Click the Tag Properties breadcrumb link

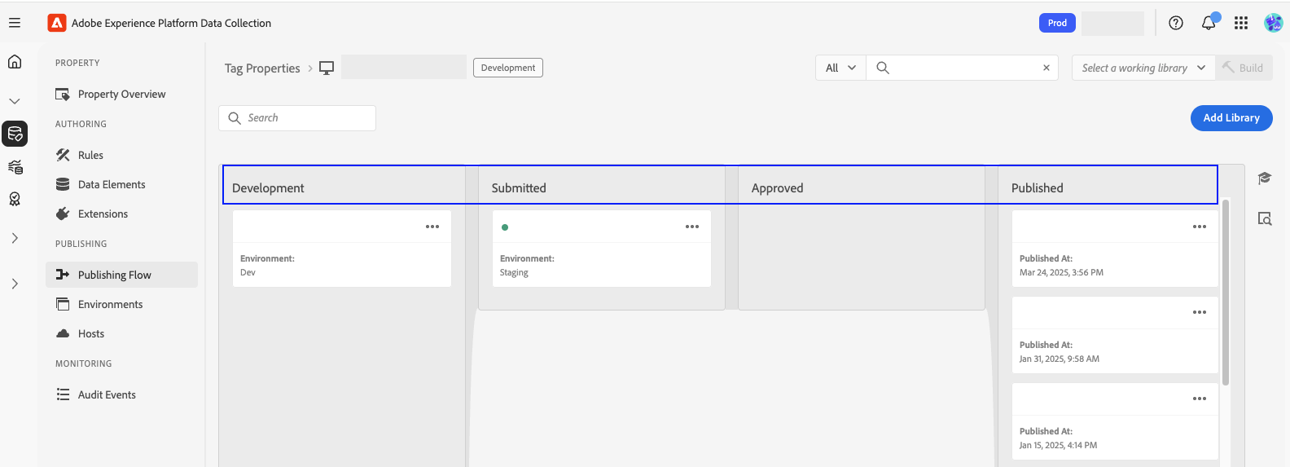(x=262, y=68)
